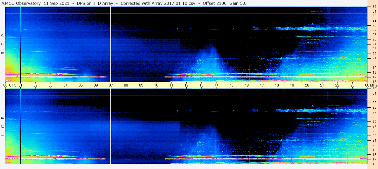Click the 15 hour label on time axis

click(232, 85)
